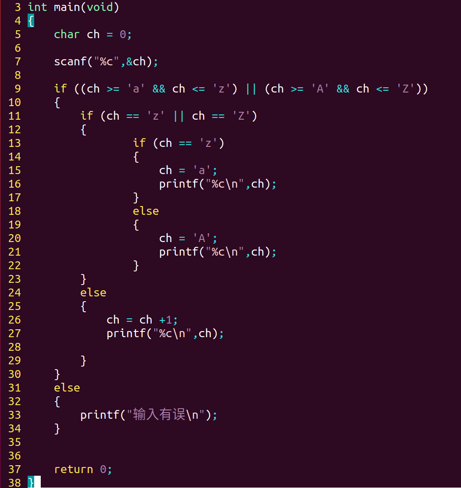Click the long if condition on line 9
461x488 pixels.
click(241, 89)
